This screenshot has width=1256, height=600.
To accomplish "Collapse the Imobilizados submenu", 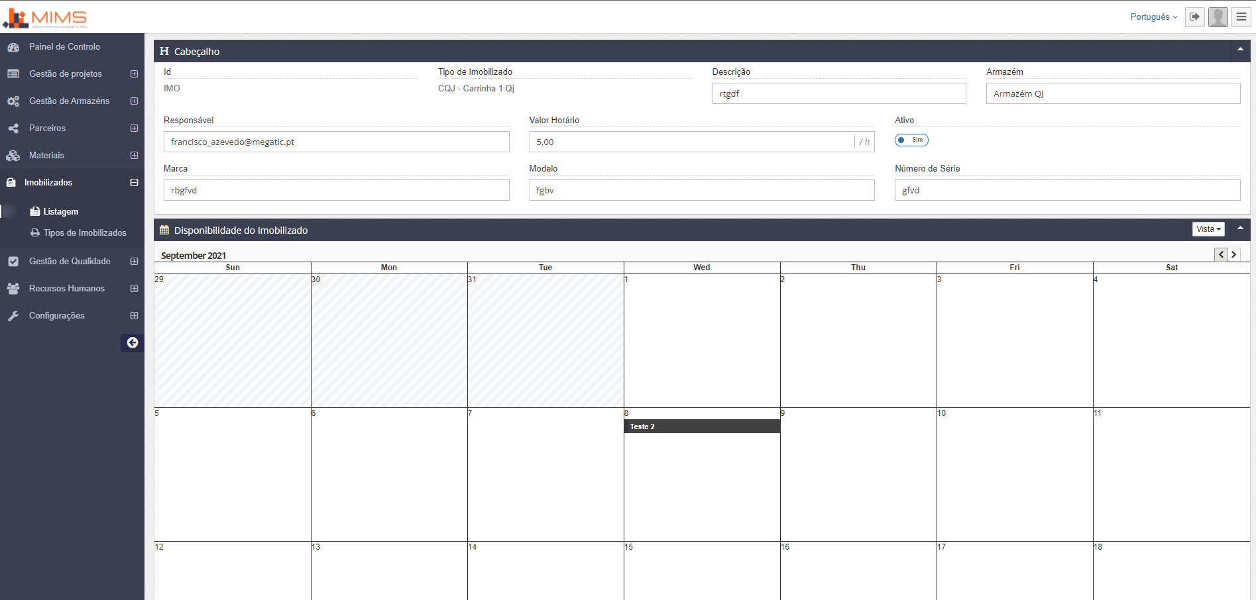I will (134, 183).
